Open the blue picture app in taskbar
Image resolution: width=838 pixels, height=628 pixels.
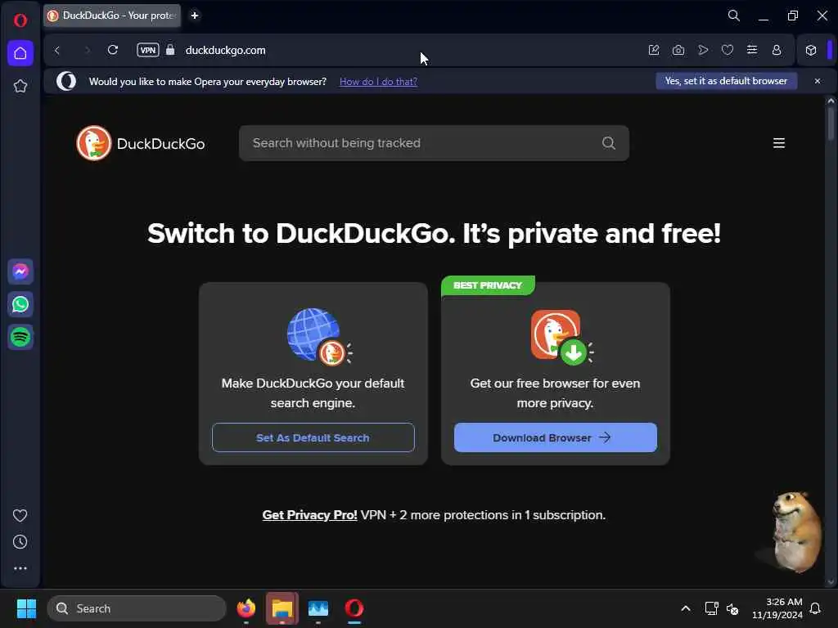click(x=318, y=608)
